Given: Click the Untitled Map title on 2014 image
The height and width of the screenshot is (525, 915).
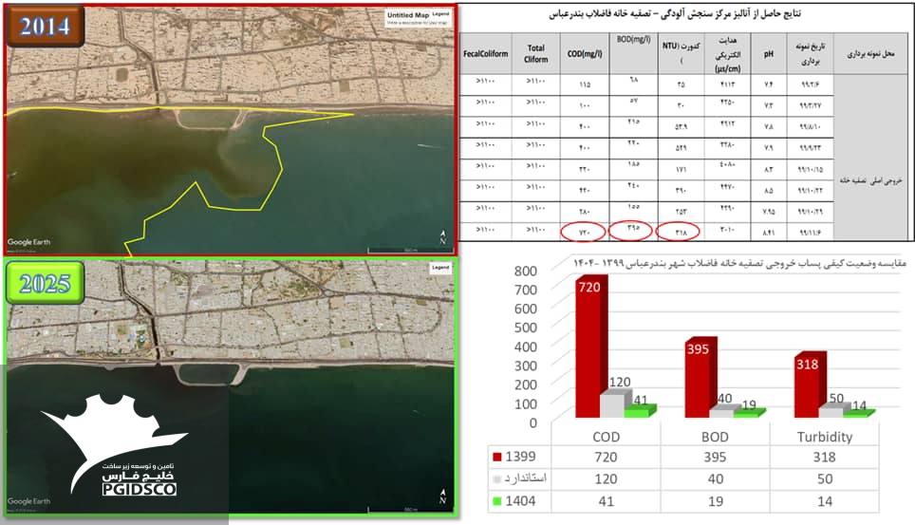Looking at the screenshot, I should point(408,14).
